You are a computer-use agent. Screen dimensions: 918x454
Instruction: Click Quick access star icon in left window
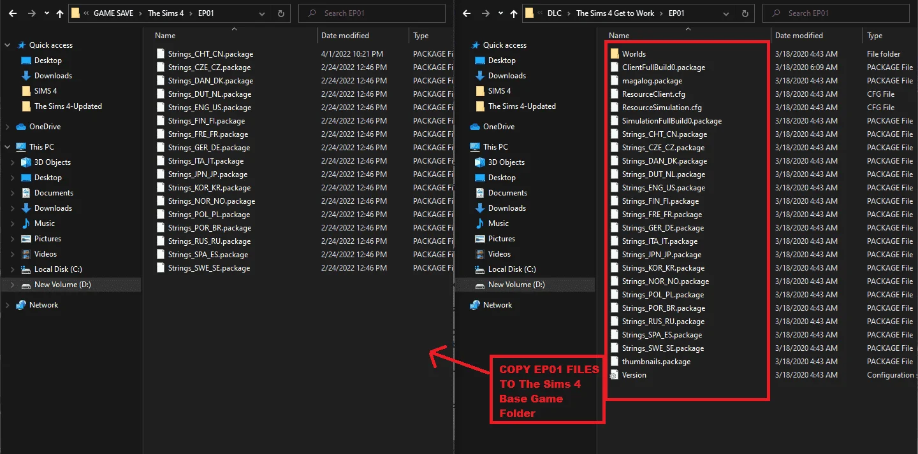(x=22, y=45)
